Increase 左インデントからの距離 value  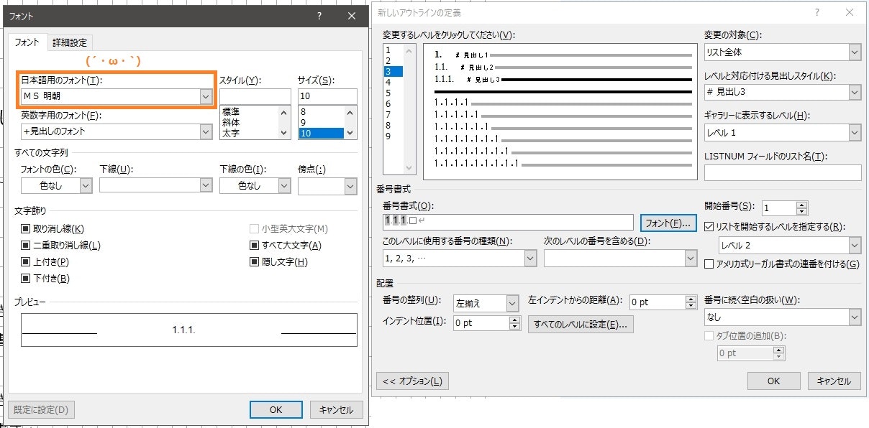coord(691,299)
